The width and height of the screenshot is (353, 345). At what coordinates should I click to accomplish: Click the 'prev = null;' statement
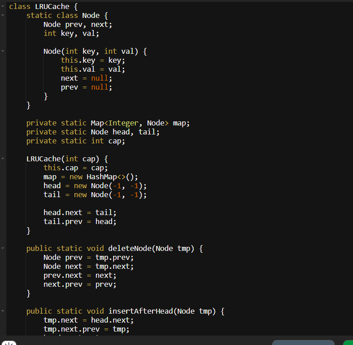86,87
